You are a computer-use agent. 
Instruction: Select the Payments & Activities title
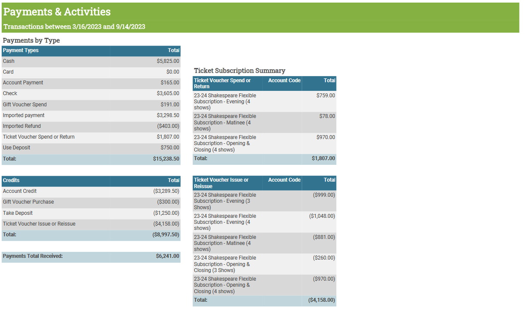(x=57, y=12)
